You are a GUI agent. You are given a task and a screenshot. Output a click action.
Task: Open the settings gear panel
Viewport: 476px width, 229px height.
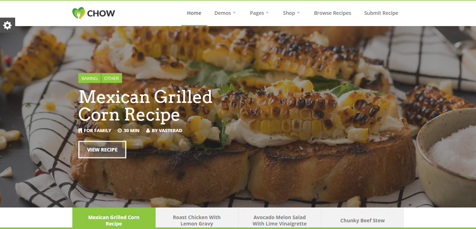tap(7, 25)
